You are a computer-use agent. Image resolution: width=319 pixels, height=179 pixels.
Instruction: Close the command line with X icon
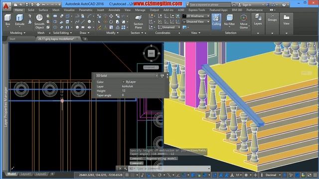[120, 169]
